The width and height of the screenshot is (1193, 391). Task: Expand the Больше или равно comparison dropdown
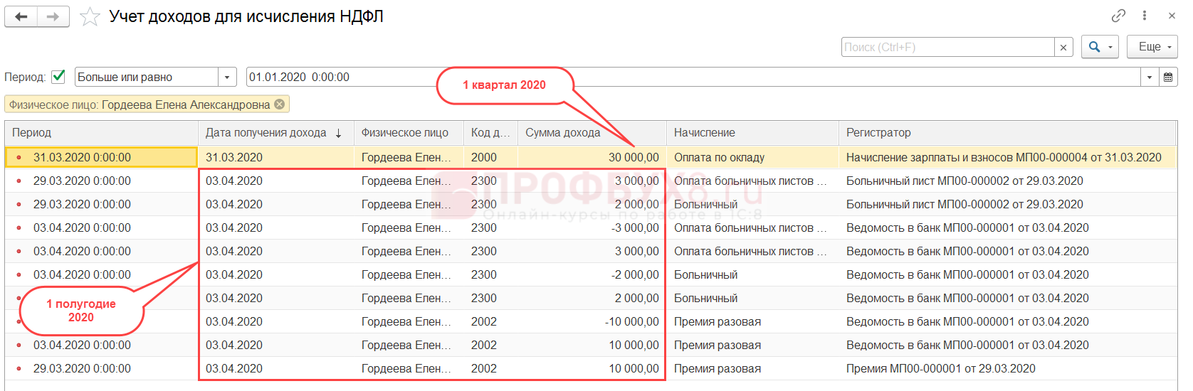(227, 77)
